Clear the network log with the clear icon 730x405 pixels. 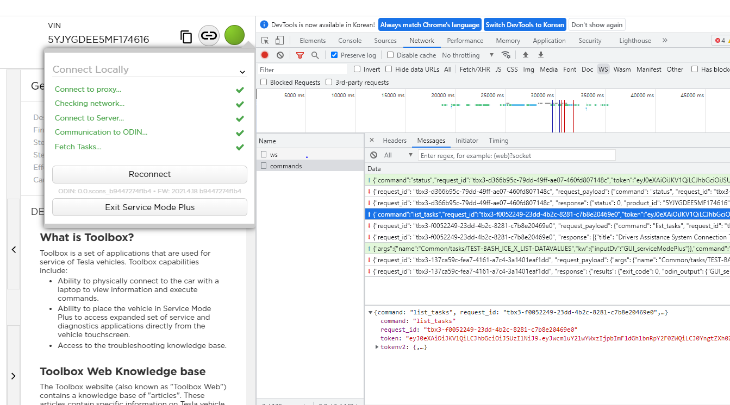pos(280,55)
